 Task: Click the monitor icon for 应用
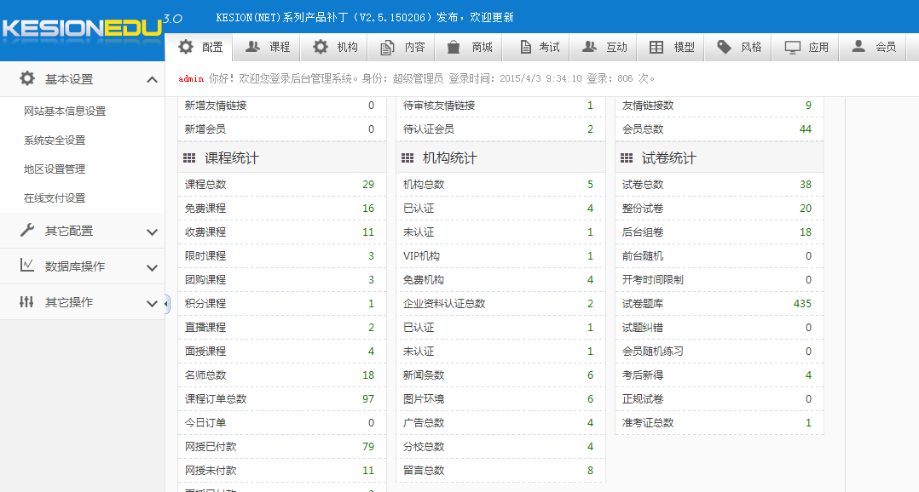tap(792, 47)
